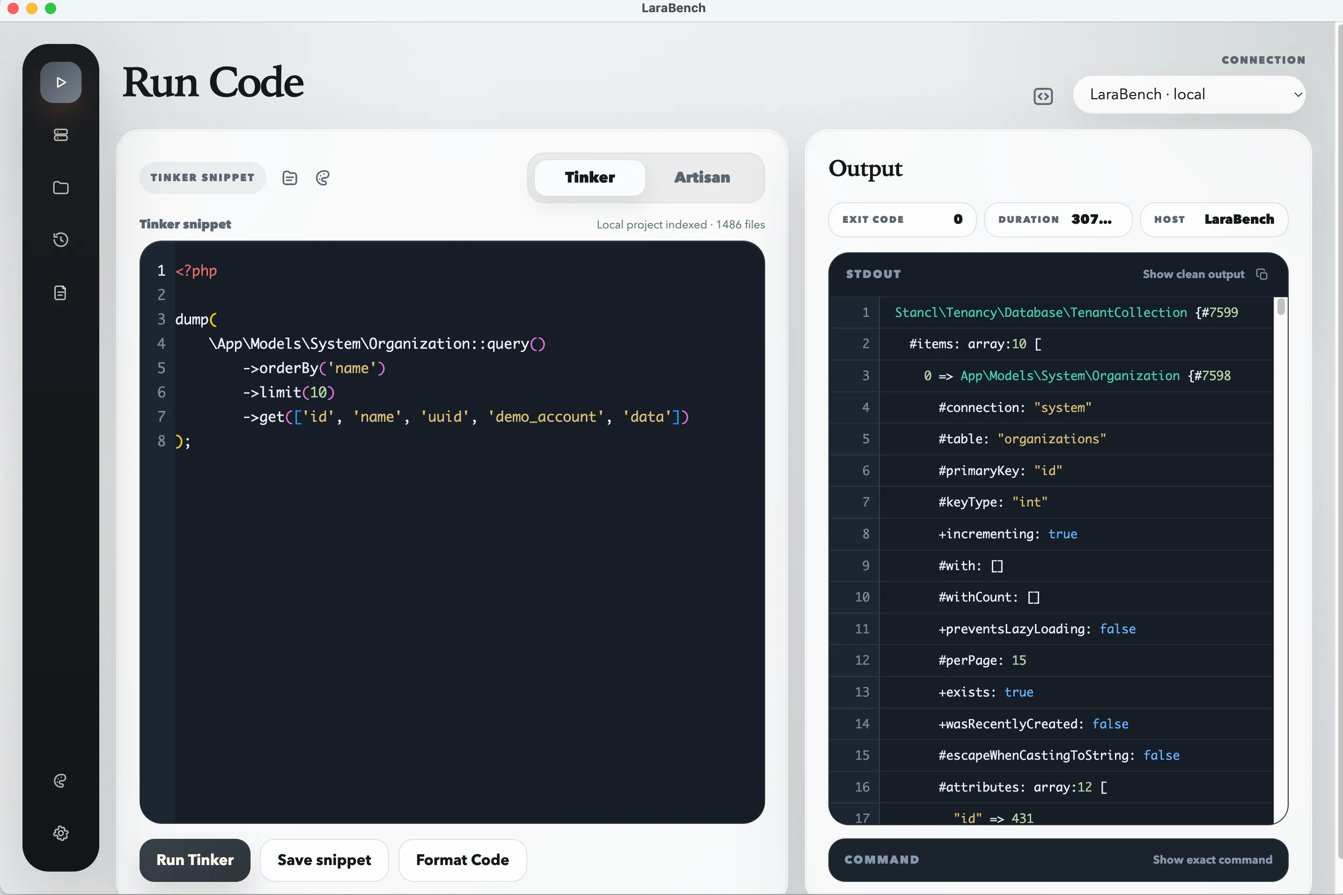Click the snippet list icon beside Tinker Snippet
The height and width of the screenshot is (895, 1343).
tap(289, 178)
